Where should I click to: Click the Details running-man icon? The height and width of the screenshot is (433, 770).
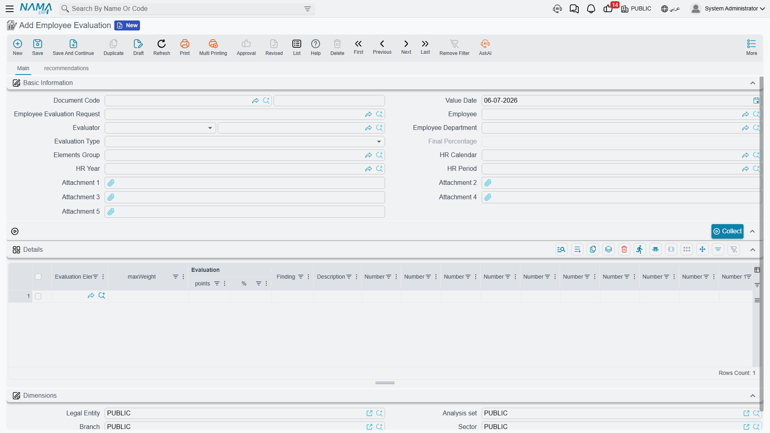640,249
